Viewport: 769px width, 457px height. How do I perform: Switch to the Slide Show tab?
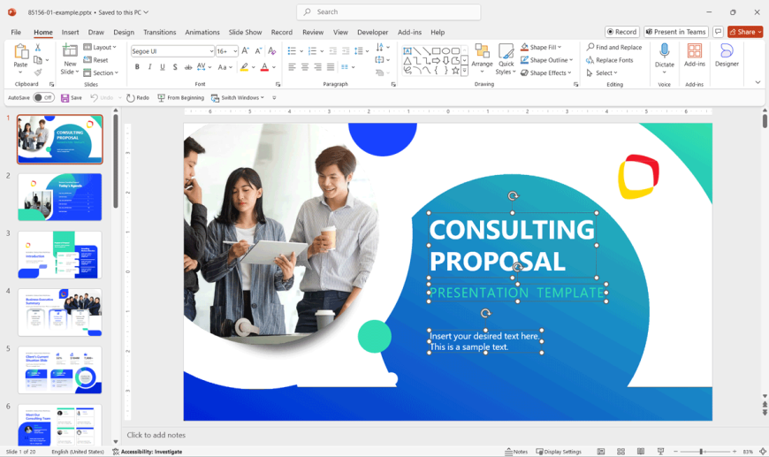[245, 32]
